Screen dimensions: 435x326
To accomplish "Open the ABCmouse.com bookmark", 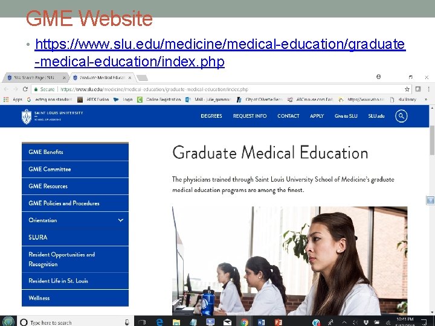I will click(310, 100).
